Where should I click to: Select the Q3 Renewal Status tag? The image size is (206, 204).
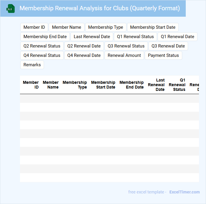(x=126, y=46)
